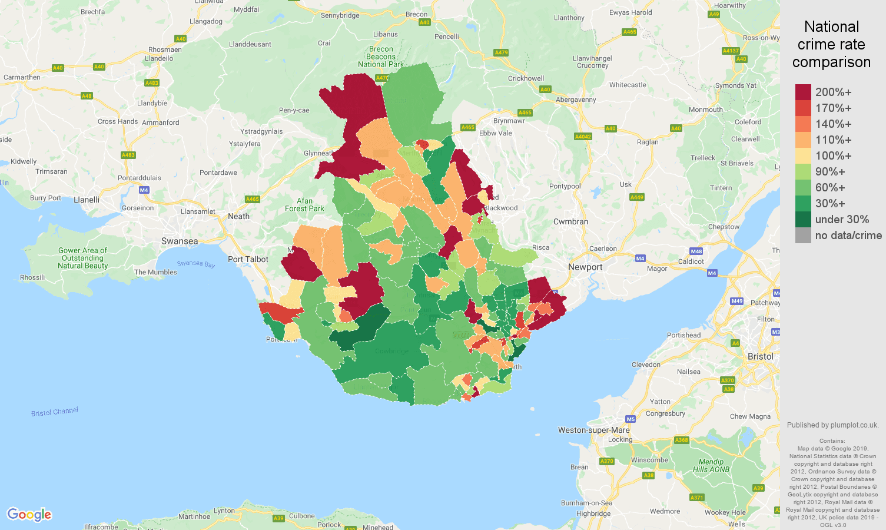Screen dimensions: 886x530
Task: Click the M4 motorway badge near Newport
Action: 641,258
